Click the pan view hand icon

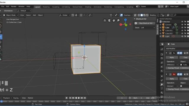pyautogui.click(x=114, y=20)
